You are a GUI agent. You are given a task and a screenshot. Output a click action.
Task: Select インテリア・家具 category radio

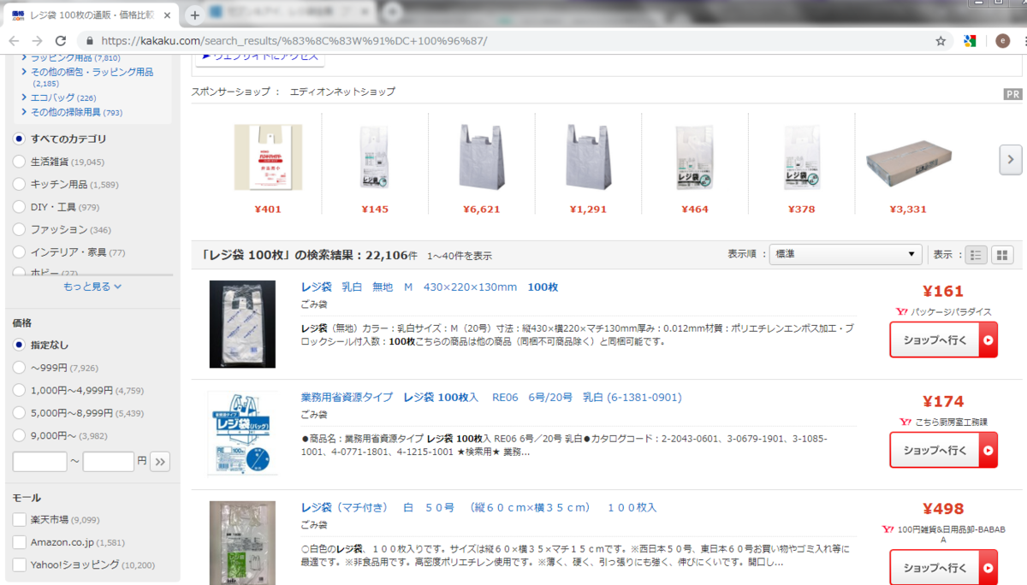pos(20,252)
